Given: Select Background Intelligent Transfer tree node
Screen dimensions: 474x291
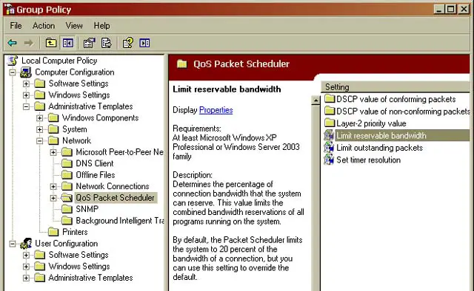Looking at the screenshot, I should point(120,221).
